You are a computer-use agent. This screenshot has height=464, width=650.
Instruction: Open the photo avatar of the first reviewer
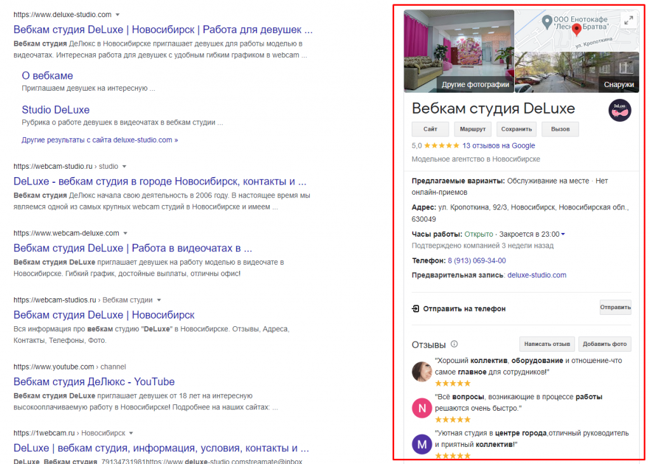click(x=422, y=371)
